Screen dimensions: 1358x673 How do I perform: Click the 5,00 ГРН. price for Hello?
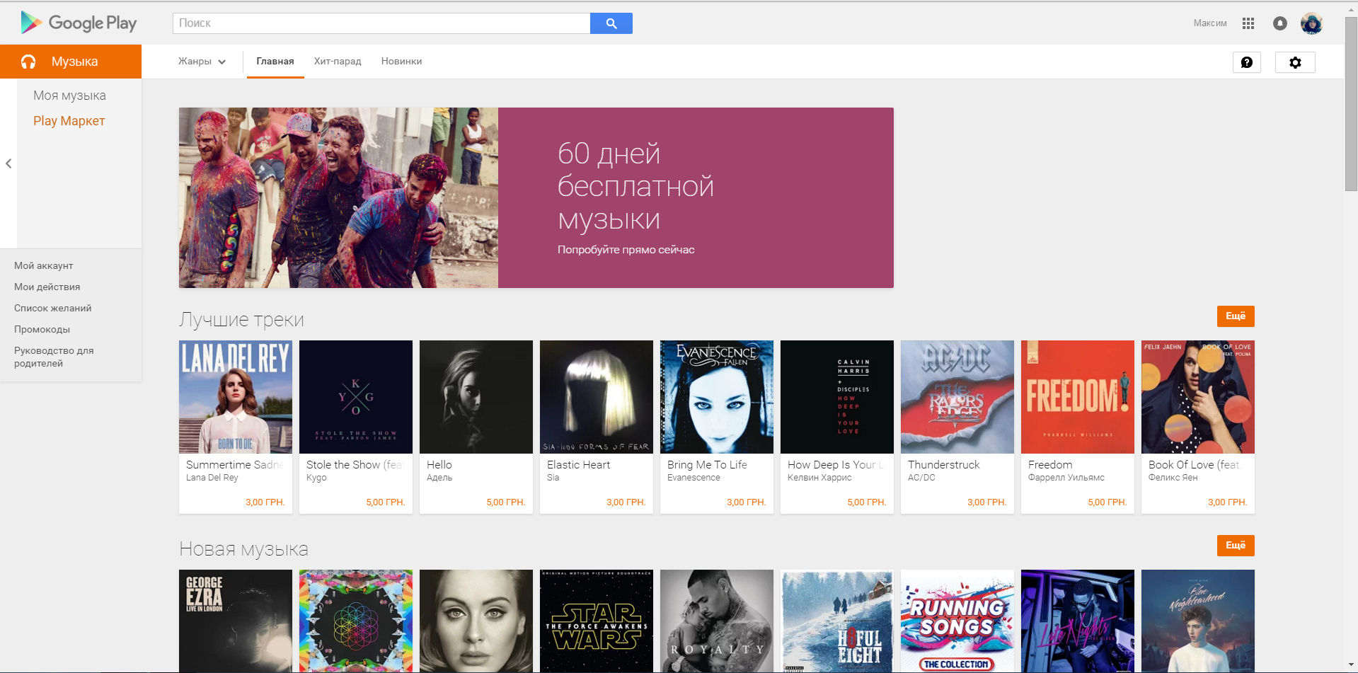click(505, 502)
